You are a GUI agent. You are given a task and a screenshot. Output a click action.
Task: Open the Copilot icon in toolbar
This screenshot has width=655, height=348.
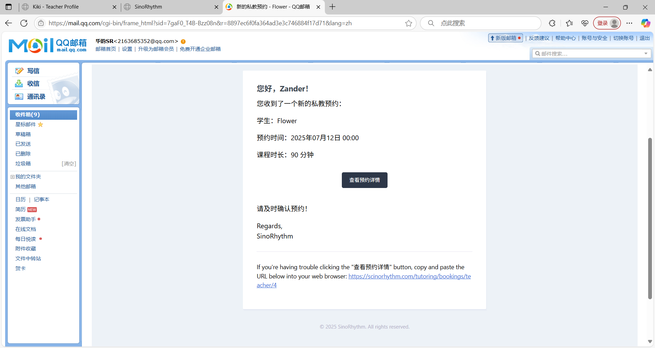point(645,23)
